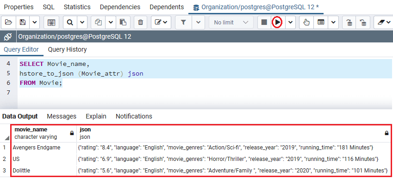Click the lock icon on movie_name column
The width and height of the screenshot is (393, 178).
tap(72, 133)
